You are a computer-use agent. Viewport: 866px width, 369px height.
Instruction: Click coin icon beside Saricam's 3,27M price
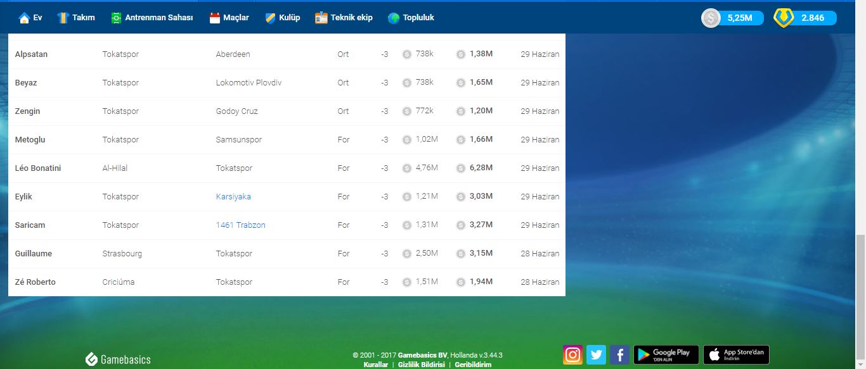click(x=461, y=225)
